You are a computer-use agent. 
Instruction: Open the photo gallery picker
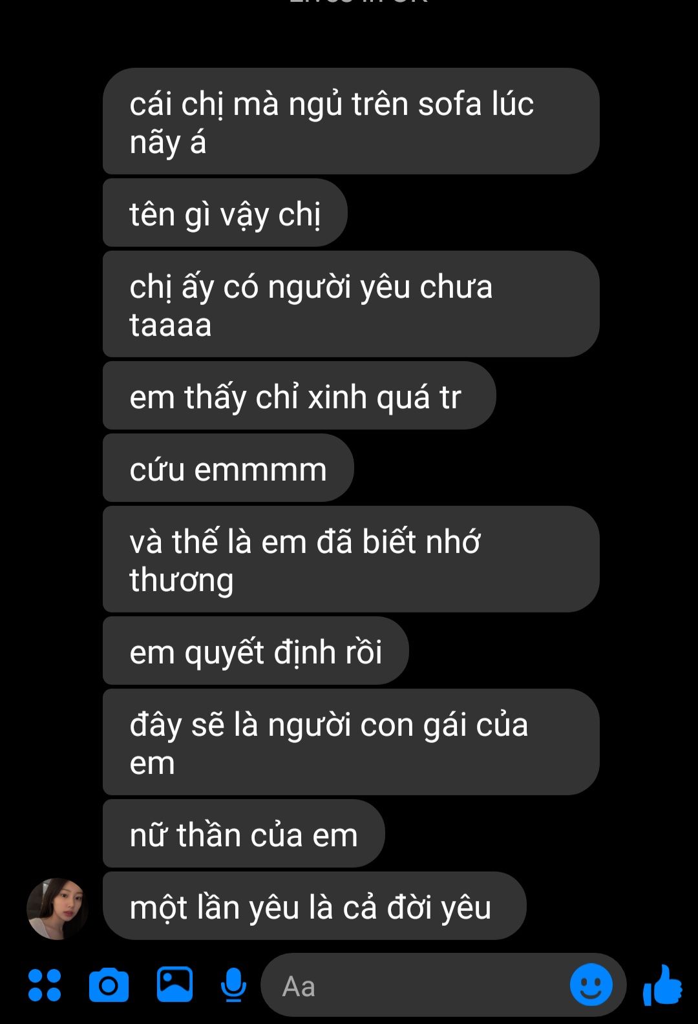tap(174, 985)
